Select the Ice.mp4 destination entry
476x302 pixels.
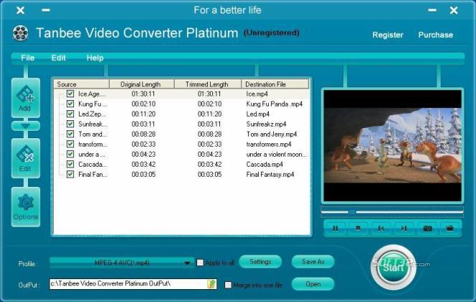pos(257,94)
